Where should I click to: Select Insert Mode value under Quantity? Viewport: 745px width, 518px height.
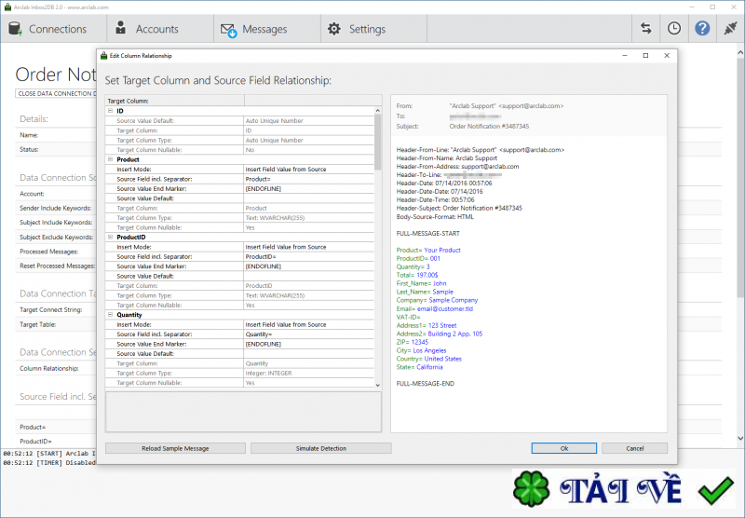pyautogui.click(x=307, y=324)
